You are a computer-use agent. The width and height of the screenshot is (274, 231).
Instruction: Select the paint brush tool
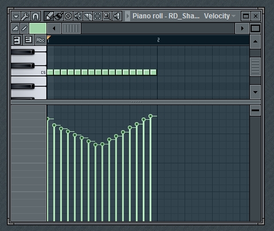click(58, 16)
